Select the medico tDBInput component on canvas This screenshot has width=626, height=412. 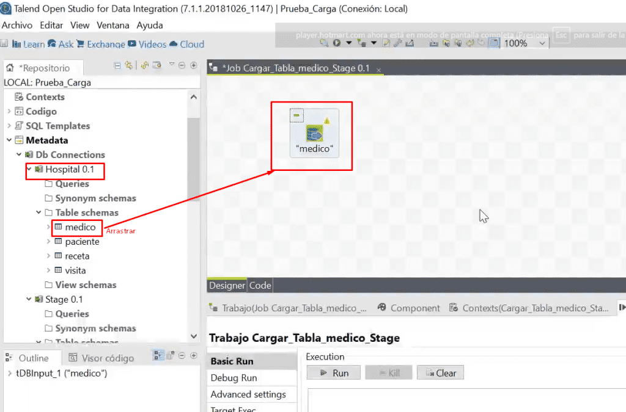pos(315,134)
